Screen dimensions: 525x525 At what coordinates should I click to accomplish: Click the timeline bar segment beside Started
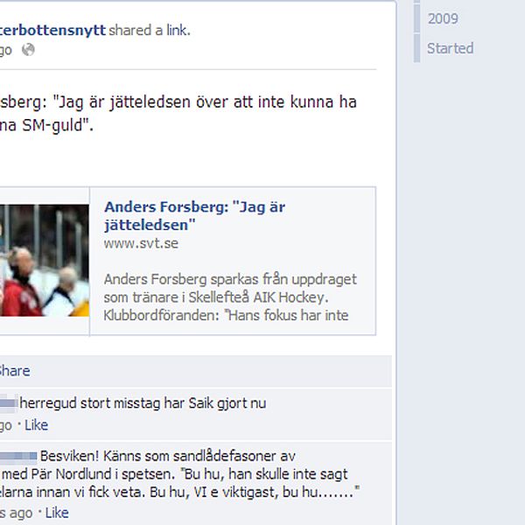pos(416,48)
